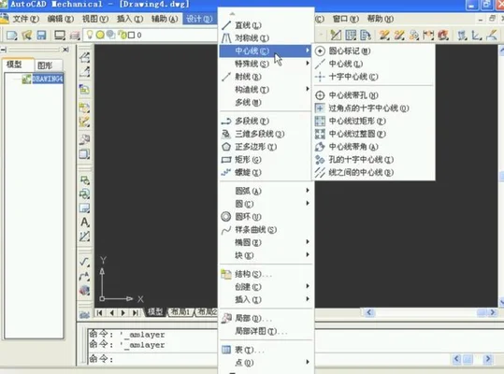Image resolution: width=504 pixels, height=374 pixels.
Task: Expand the 创建 create submenu
Action: tap(266, 287)
